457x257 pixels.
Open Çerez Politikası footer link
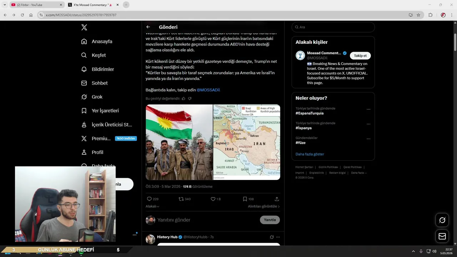pos(352,167)
